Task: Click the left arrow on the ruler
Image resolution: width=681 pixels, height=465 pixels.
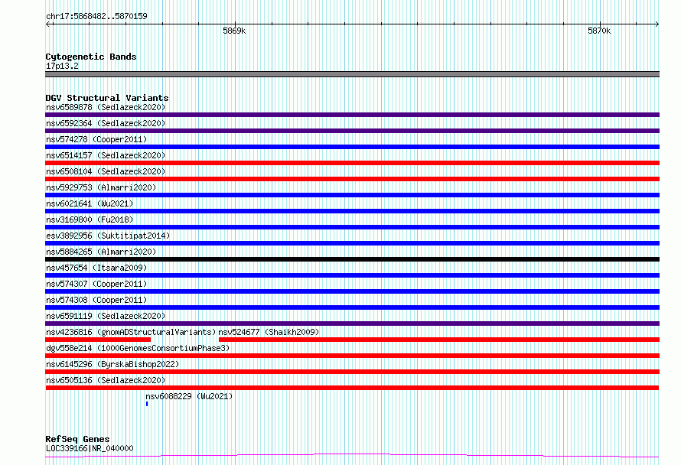Action: point(47,24)
